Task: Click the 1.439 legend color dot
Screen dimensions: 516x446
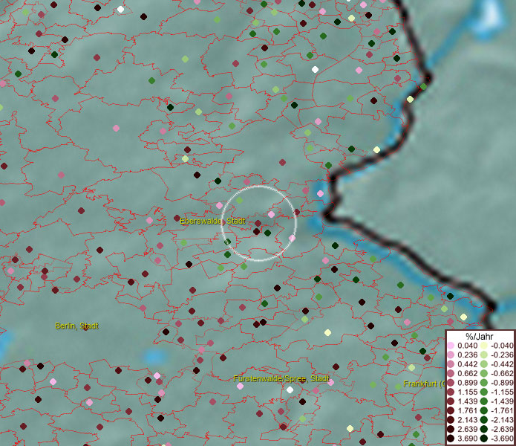Action: [451, 401]
